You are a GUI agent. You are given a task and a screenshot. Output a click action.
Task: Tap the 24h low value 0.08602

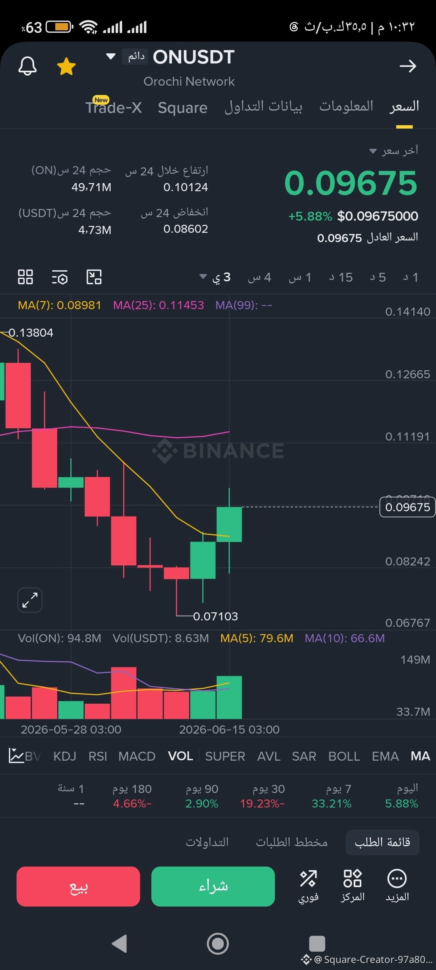point(186,229)
